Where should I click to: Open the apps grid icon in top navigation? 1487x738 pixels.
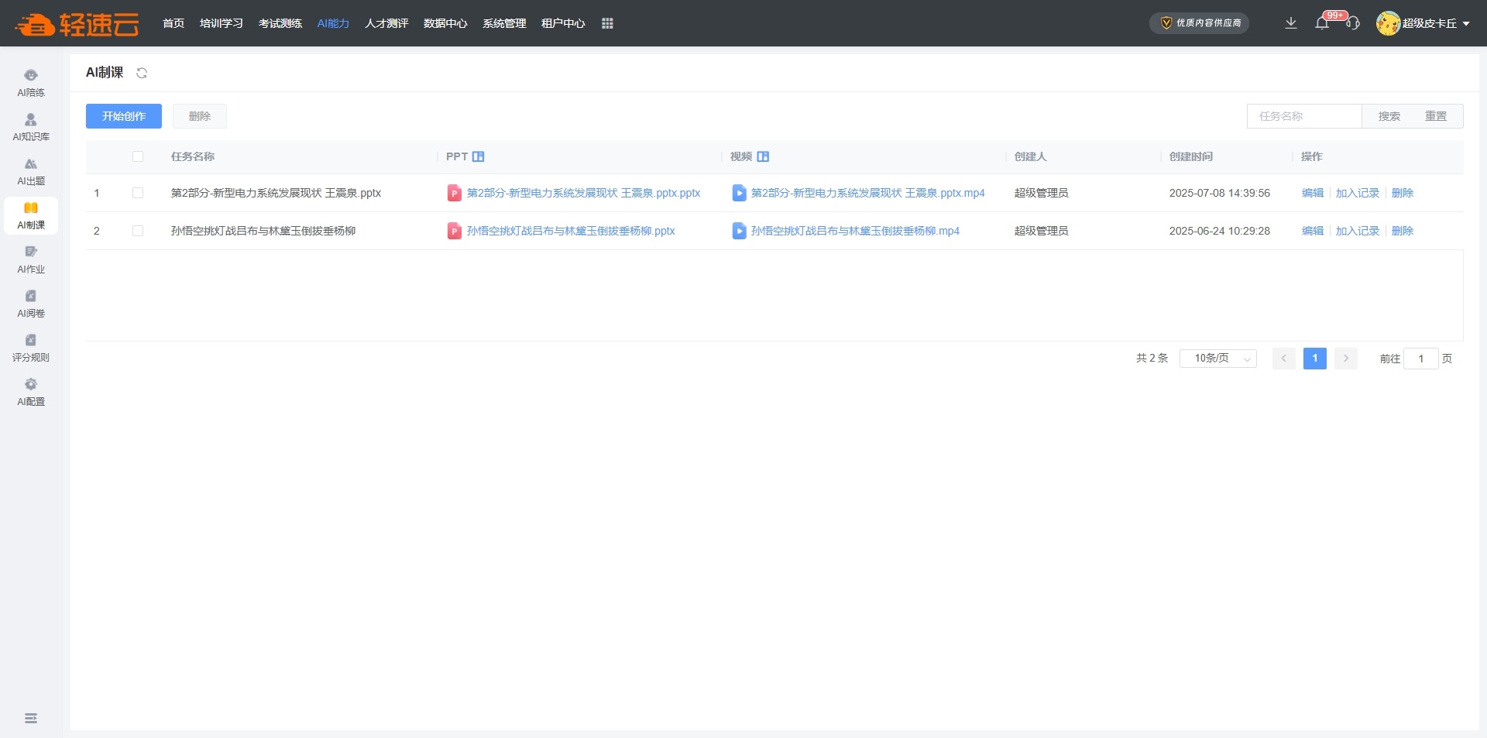pos(607,23)
